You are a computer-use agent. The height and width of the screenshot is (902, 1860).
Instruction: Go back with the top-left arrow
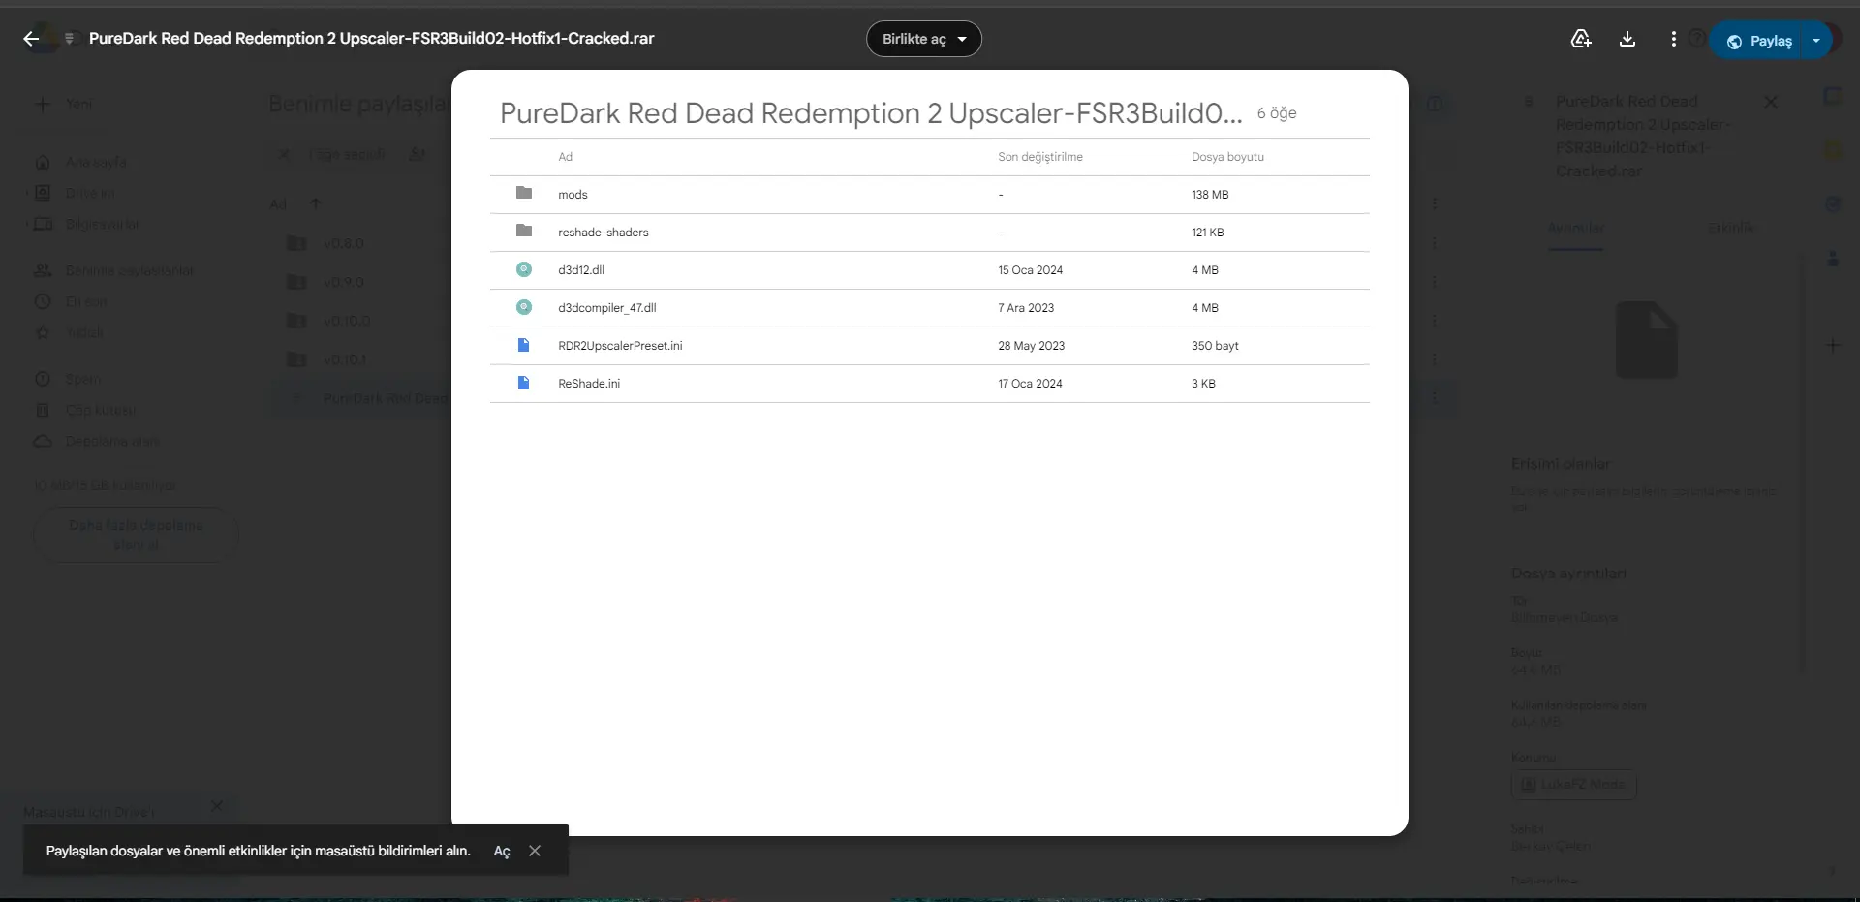pyautogui.click(x=31, y=39)
